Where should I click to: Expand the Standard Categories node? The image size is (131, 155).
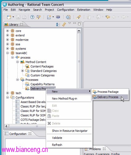(x=23, y=71)
